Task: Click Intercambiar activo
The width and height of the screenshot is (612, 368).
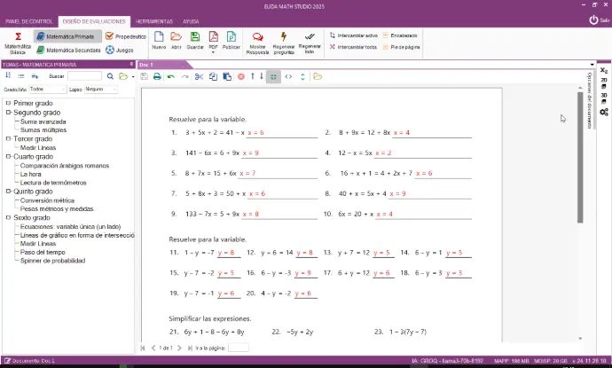Action: [x=354, y=35]
